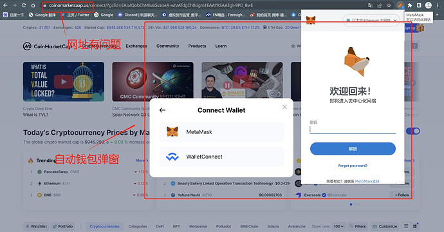
Task: Click the CoinMarketCap logo icon
Action: pos(27,46)
